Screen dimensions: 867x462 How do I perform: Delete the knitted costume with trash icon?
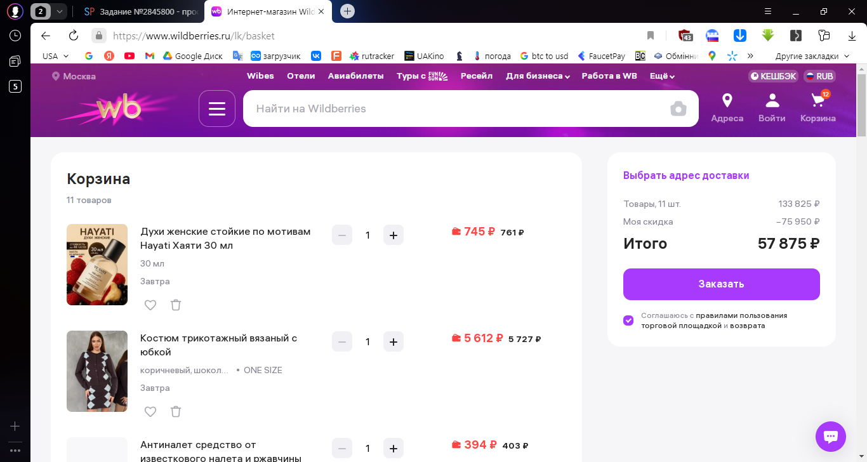(x=176, y=412)
